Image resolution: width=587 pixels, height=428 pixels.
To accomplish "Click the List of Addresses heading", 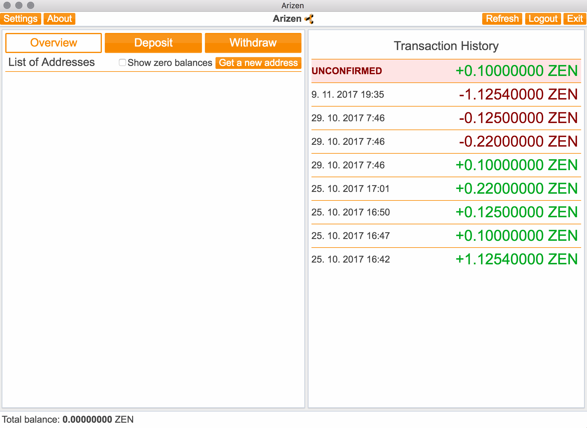I will point(52,62).
